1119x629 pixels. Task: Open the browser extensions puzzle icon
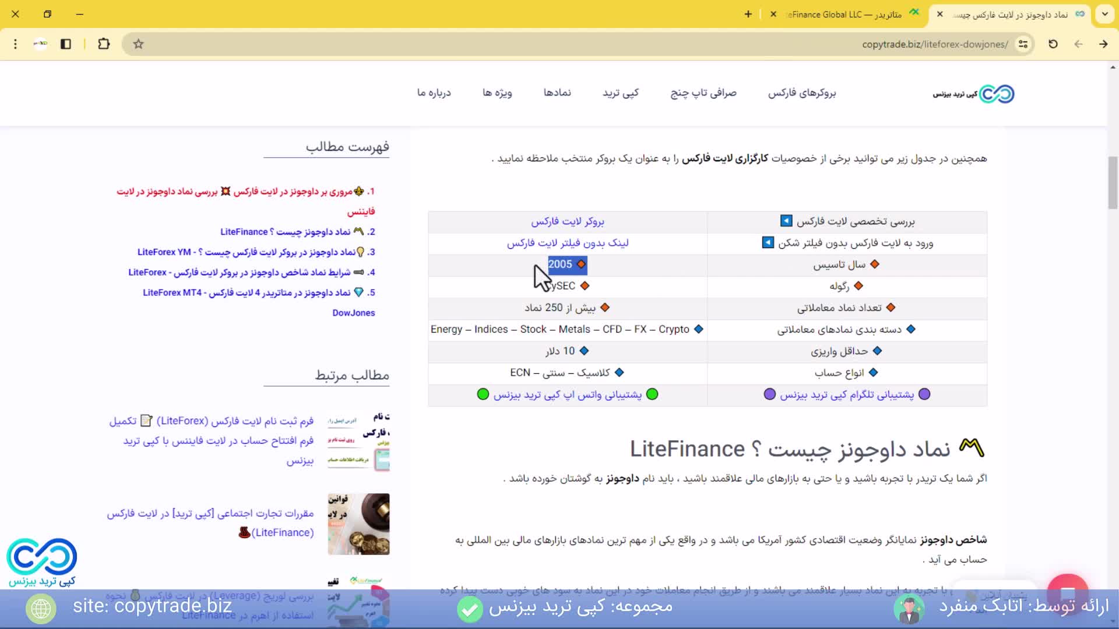pyautogui.click(x=104, y=44)
